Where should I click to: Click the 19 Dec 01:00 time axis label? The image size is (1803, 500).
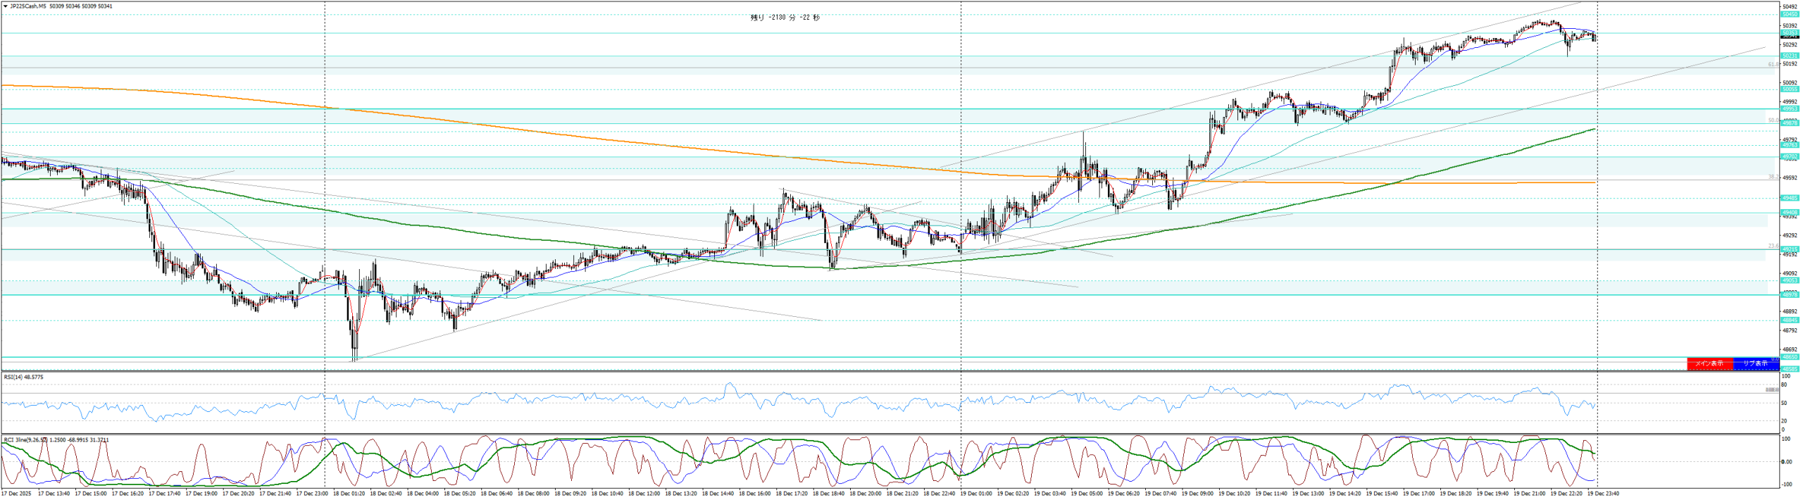pyautogui.click(x=975, y=494)
